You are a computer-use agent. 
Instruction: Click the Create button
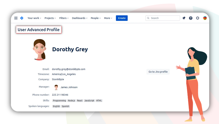point(122,18)
